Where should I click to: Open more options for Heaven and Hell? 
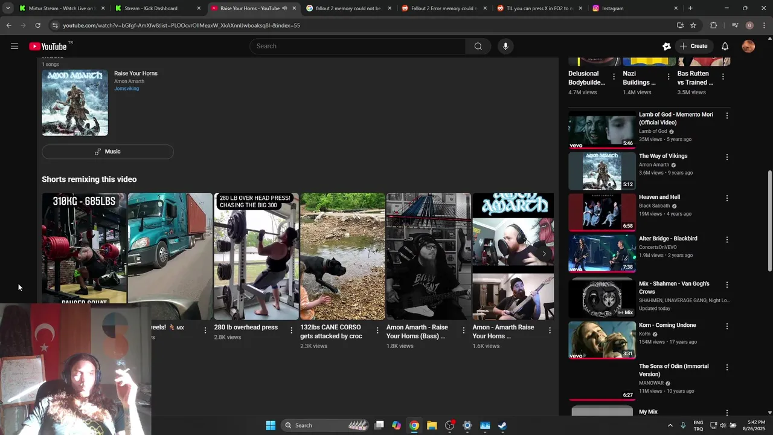tap(727, 198)
